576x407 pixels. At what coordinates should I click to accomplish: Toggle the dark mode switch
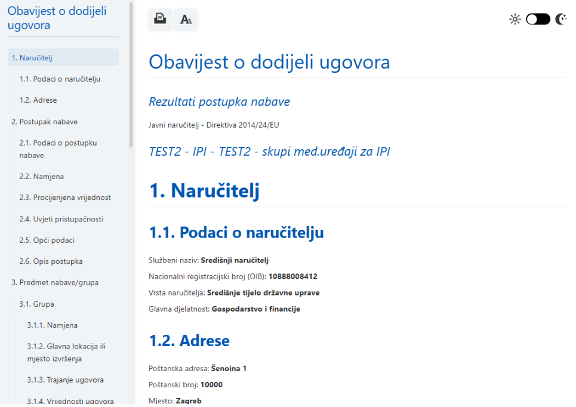pyautogui.click(x=538, y=19)
